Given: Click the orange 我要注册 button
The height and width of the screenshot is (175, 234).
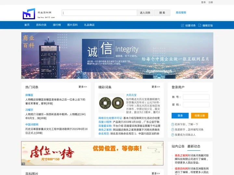Looking at the screenshot, I should [200, 116].
